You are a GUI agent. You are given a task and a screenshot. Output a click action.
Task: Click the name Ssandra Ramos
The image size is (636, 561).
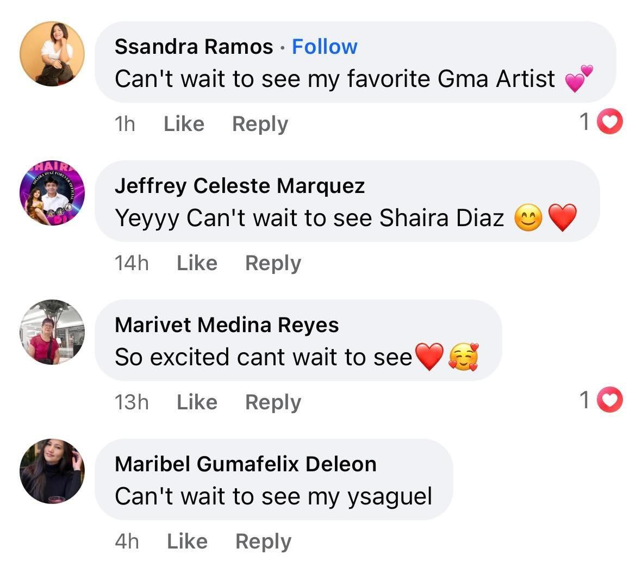(194, 47)
